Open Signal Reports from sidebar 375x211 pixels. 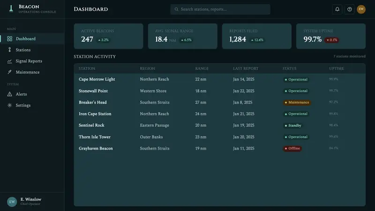tap(32, 61)
